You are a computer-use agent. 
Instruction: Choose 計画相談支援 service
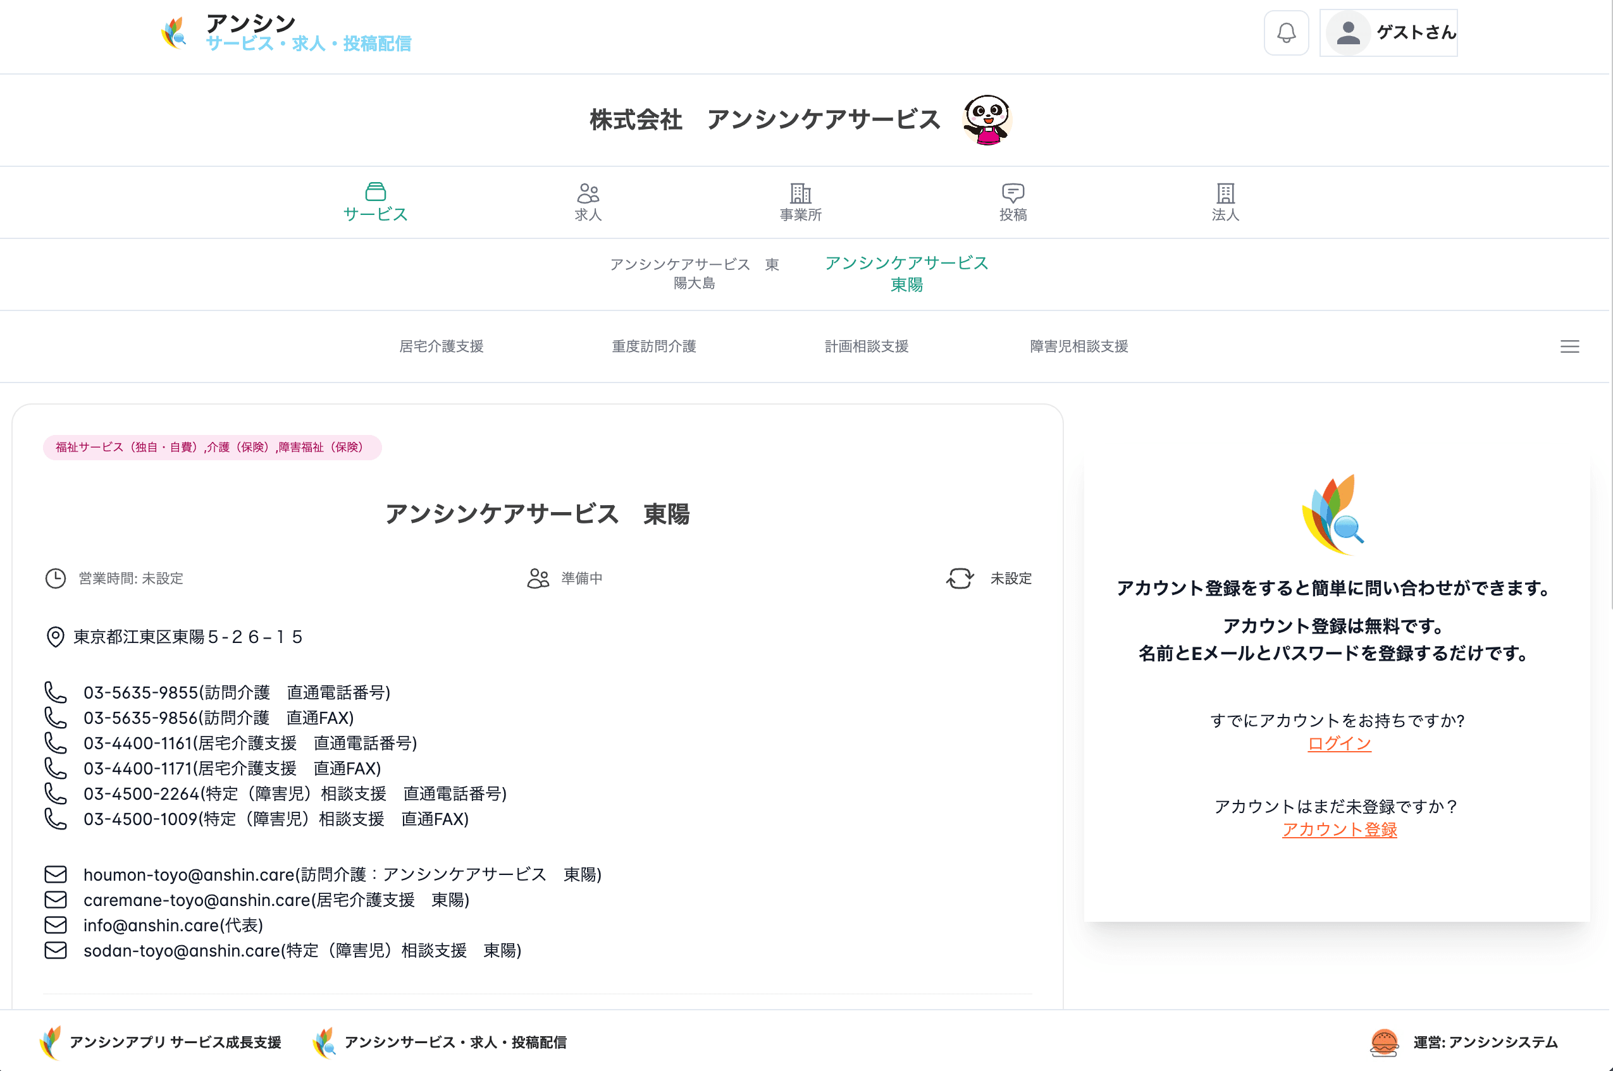pyautogui.click(x=867, y=346)
